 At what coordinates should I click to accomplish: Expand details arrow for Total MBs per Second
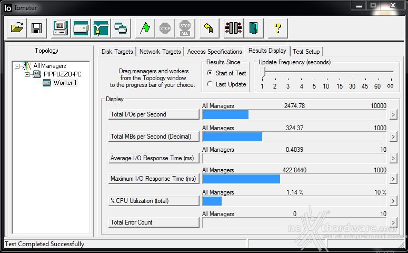[393, 137]
